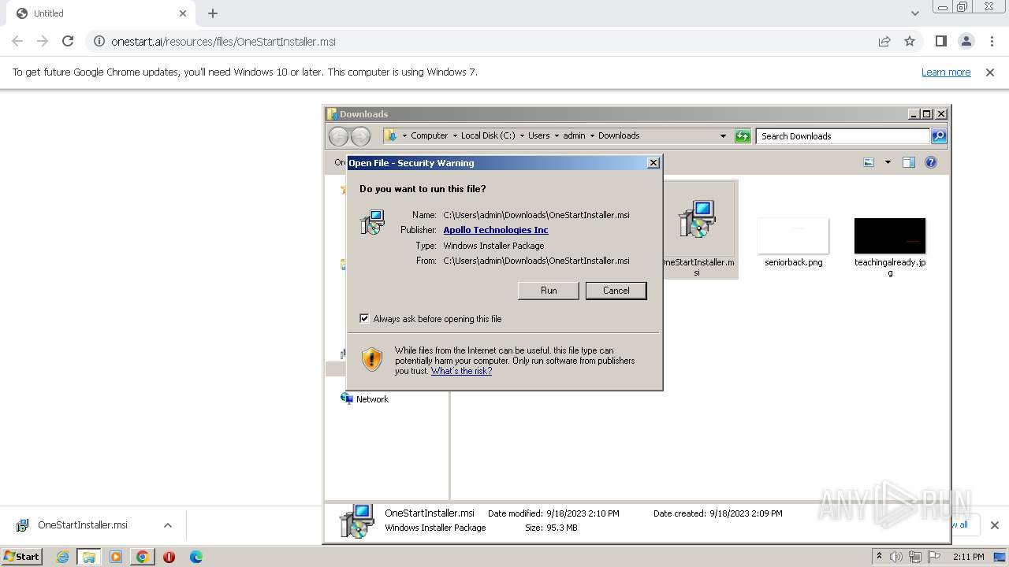The width and height of the screenshot is (1009, 567).
Task: Open Microsoft Edge taskbar icon
Action: (x=196, y=557)
